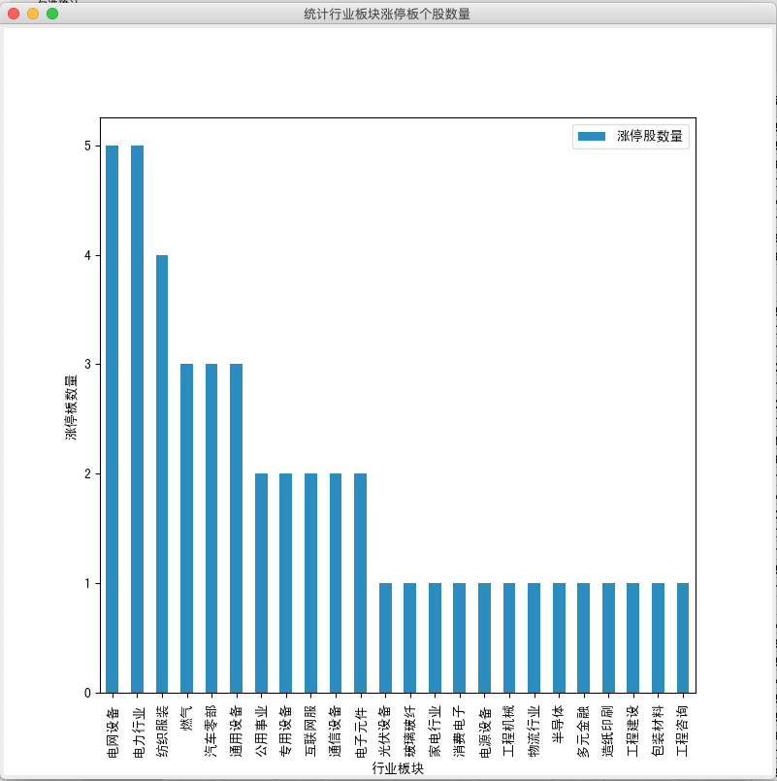Click the y-axis tick value 0

tap(87, 693)
